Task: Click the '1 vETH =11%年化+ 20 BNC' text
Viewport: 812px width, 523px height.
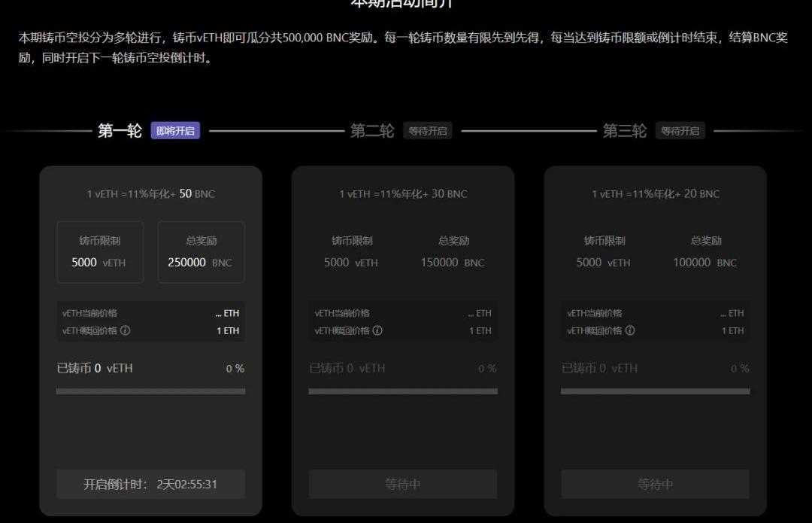Action: (x=656, y=194)
